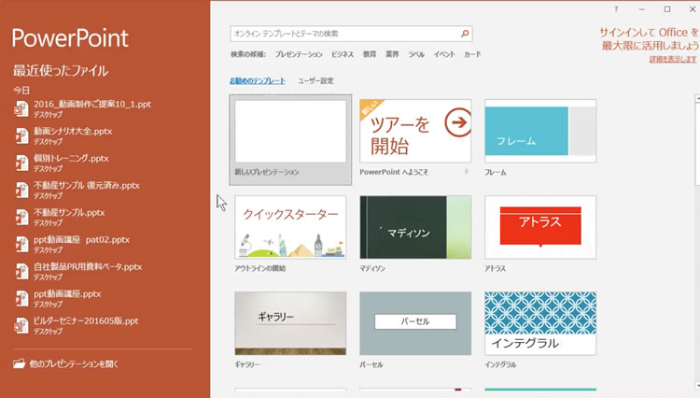
Task: Open recent file 動画シナリオ大全.pptx
Action: click(73, 132)
